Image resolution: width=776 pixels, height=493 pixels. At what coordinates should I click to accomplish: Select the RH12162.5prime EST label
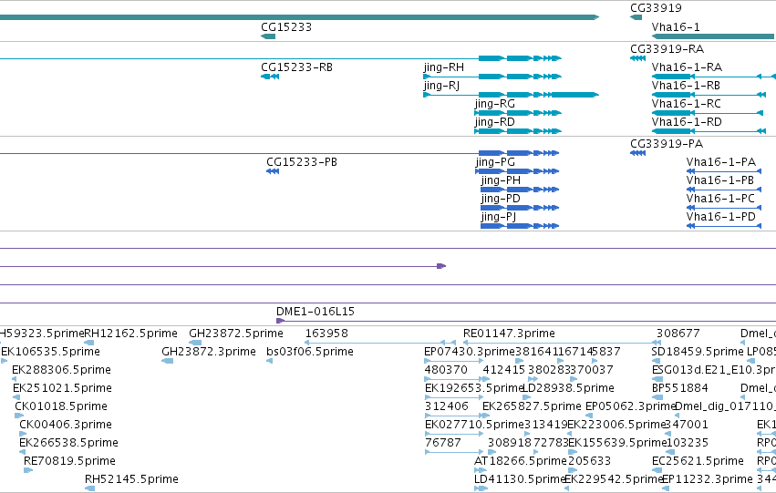point(131,334)
